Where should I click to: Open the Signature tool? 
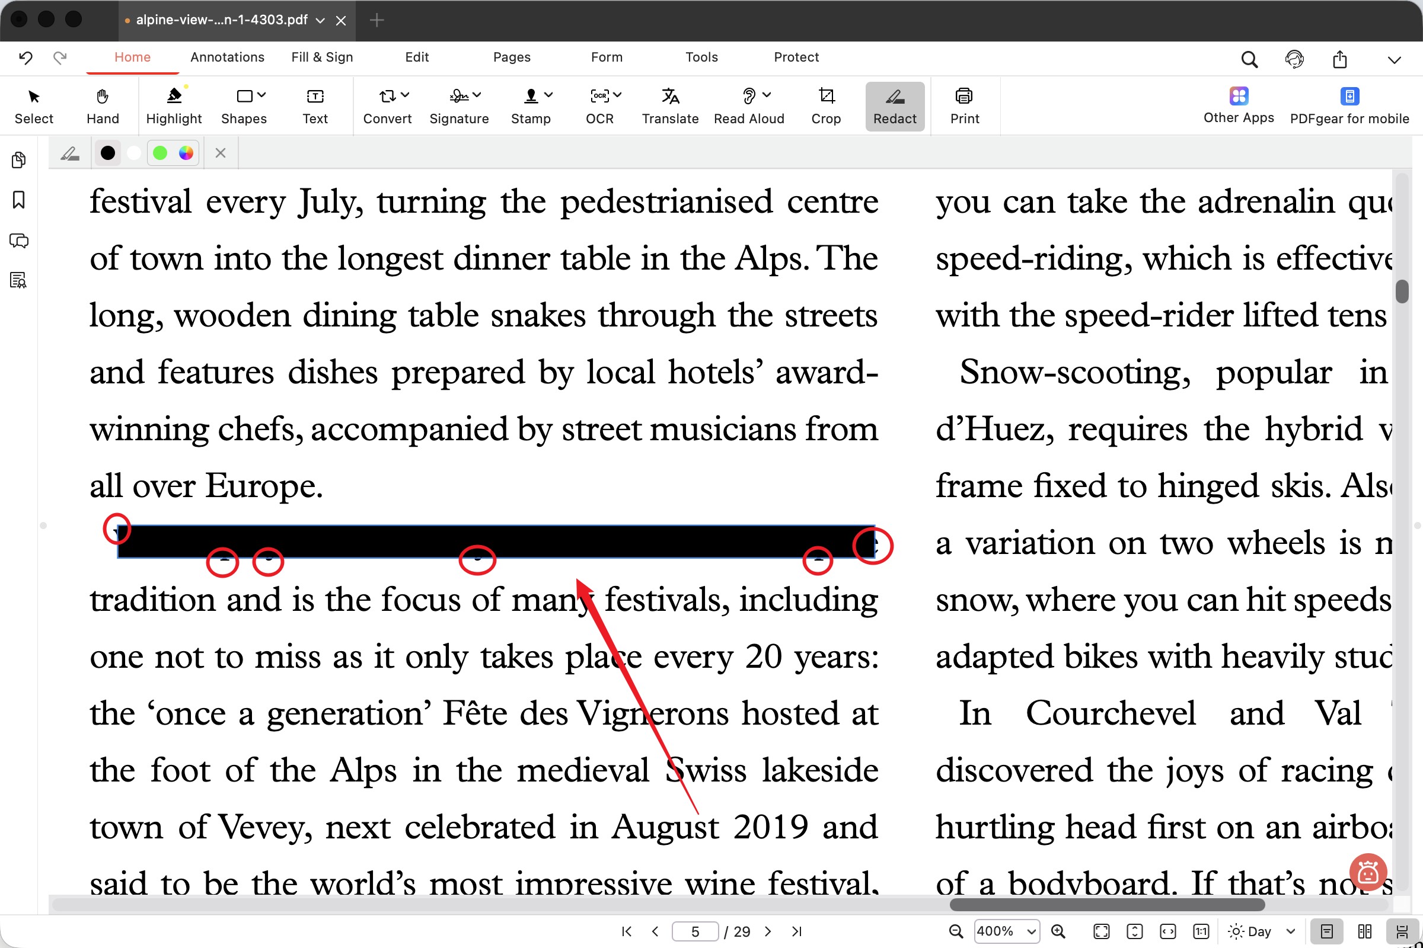(458, 107)
